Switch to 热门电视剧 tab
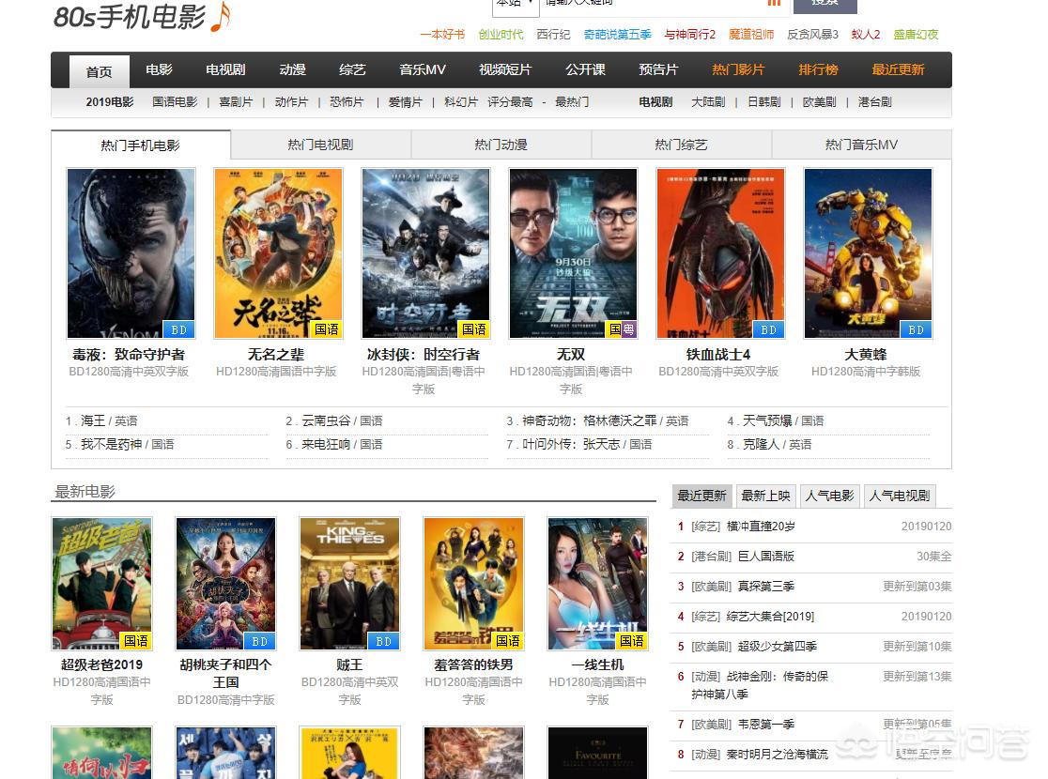1048x779 pixels. tap(321, 145)
